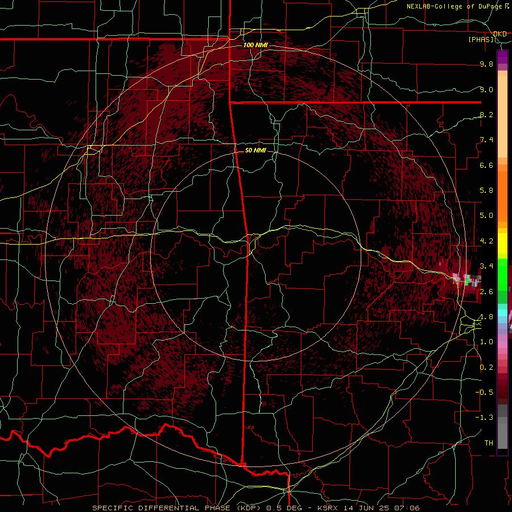The height and width of the screenshot is (512, 512).
Task: Click the 8.2 scale value
Action: click(486, 114)
